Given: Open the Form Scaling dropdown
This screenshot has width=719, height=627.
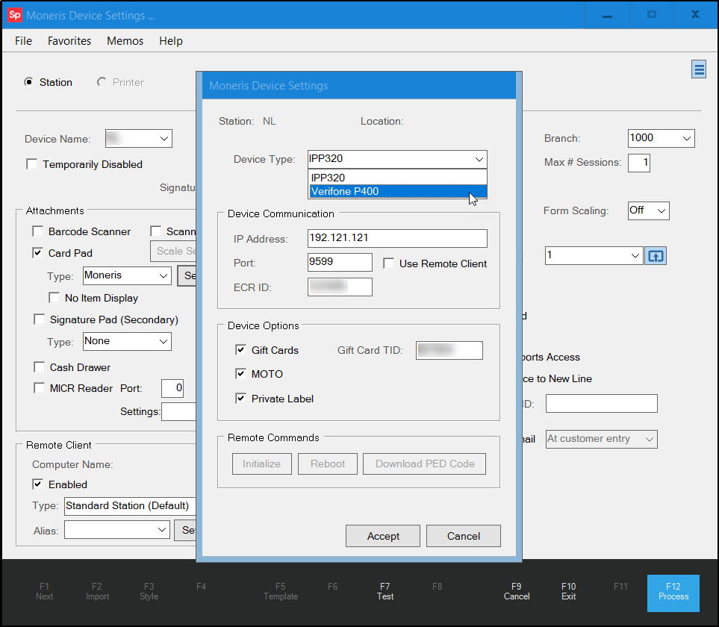Looking at the screenshot, I should 662,210.
